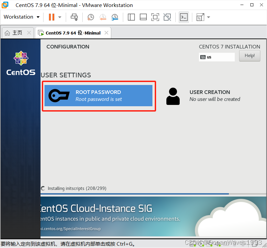Send Ctrl+Alt+Del to the virtual machine
This screenshot has width=267, height=248.
click(74, 17)
